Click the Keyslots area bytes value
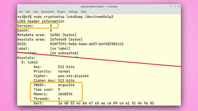 point(66,39)
